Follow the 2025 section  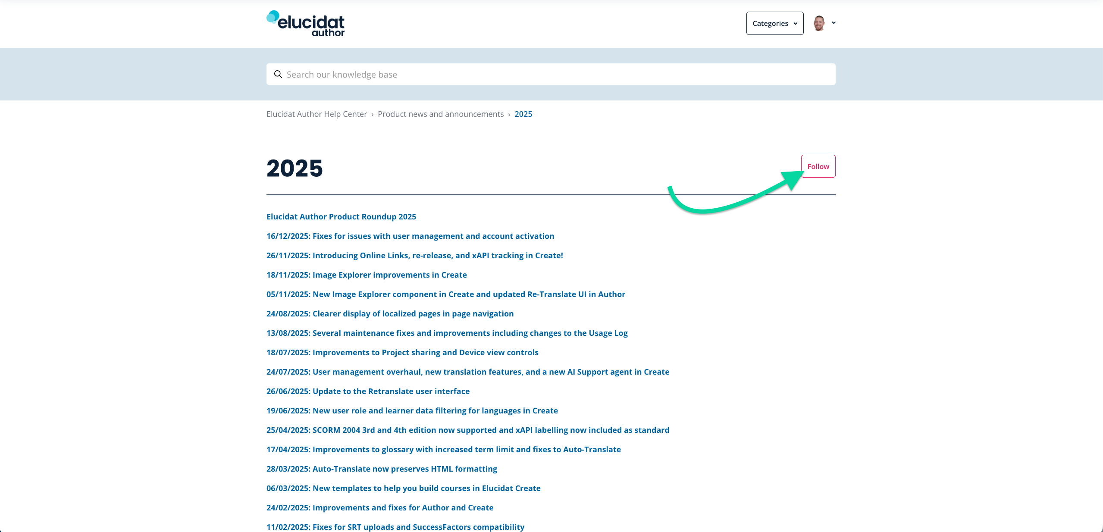click(x=818, y=166)
